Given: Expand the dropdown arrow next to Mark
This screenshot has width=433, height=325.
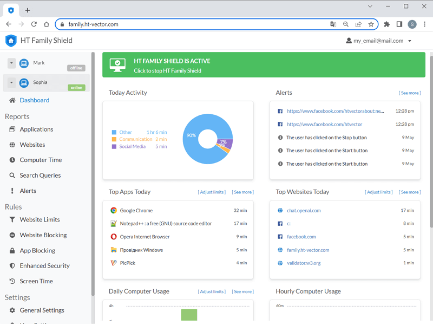Looking at the screenshot, I should coord(11,63).
